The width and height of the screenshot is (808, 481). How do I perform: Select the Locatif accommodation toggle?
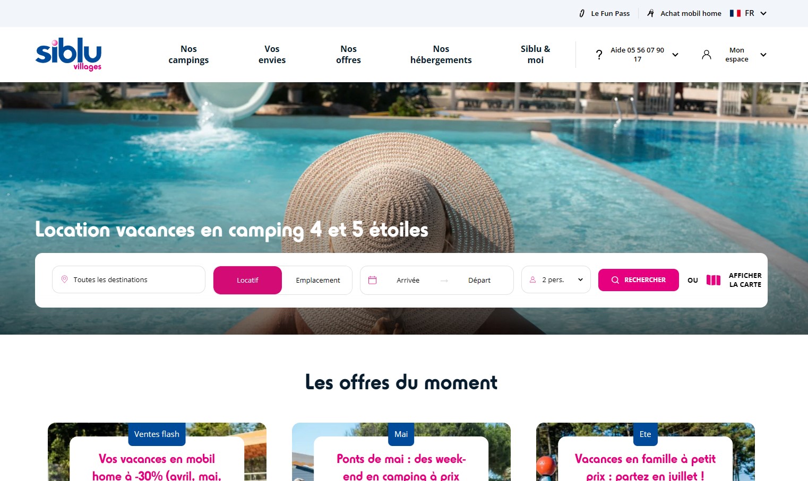[247, 280]
